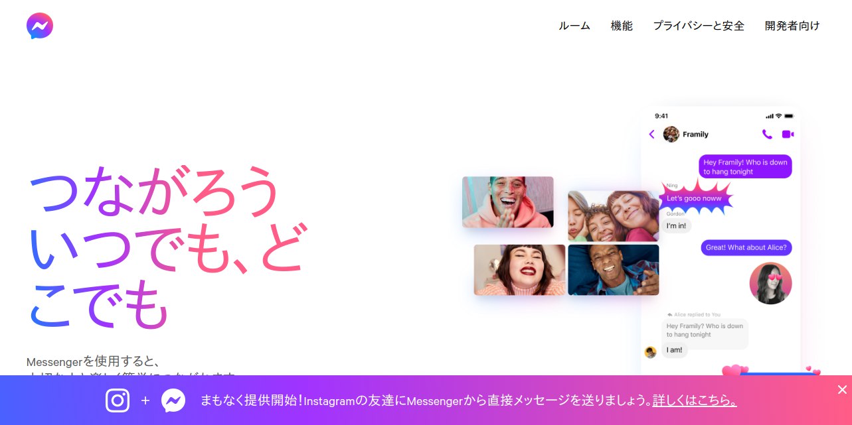Screen dimensions: 852x425
Task: Click the gray quoted 'Hey Framily?' reply bubble
Action: [705, 330]
